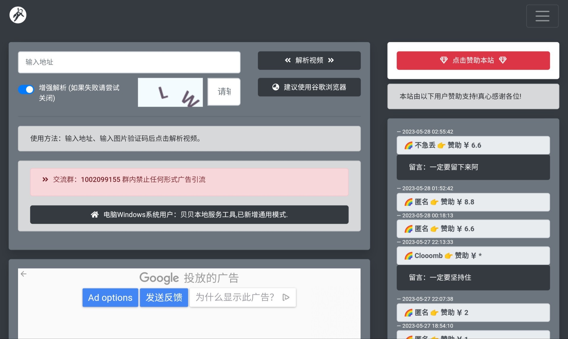Click timestamp 2023-05-27 22:07:38
568x339 pixels.
point(427,299)
